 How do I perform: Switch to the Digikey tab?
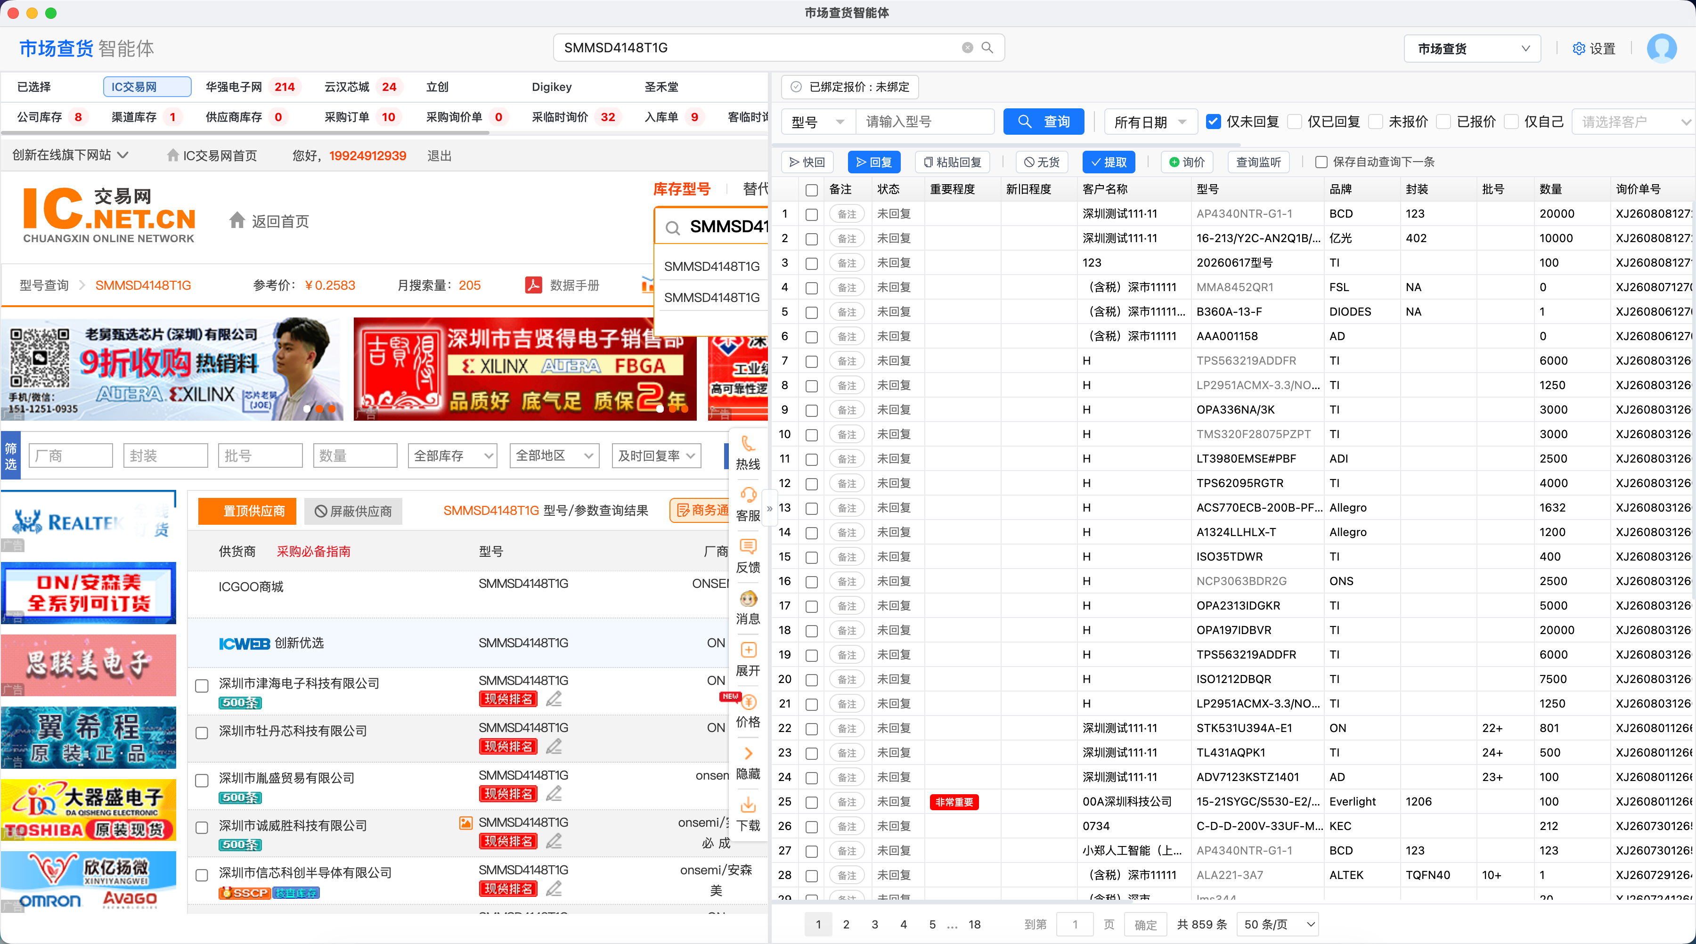click(x=551, y=87)
